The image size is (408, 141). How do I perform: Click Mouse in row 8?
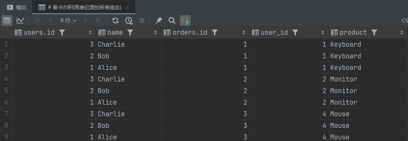(x=339, y=126)
